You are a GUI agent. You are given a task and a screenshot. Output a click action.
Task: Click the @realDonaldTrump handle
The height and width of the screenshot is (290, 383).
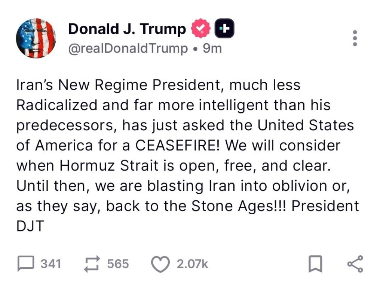(128, 49)
